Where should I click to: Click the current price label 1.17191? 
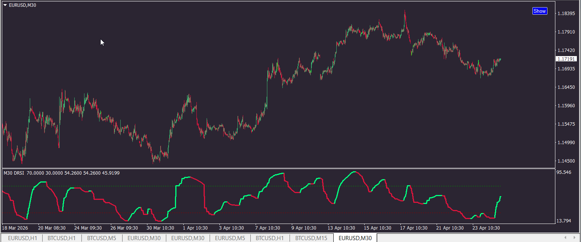(x=566, y=59)
